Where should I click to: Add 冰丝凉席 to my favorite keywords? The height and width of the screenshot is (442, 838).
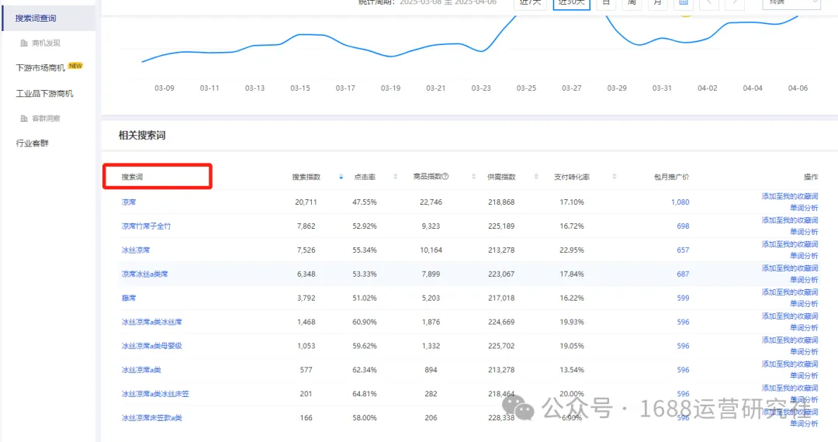coord(790,244)
